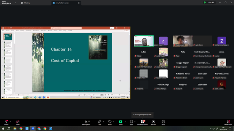This screenshot has width=234, height=131.
Task: Open the View layout button
Action: click(x=211, y=3)
